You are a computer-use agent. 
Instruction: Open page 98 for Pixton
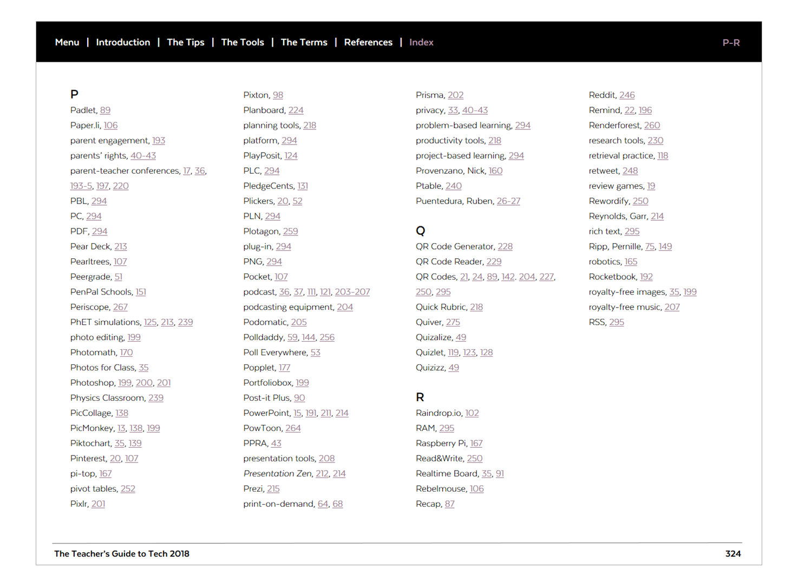click(278, 95)
